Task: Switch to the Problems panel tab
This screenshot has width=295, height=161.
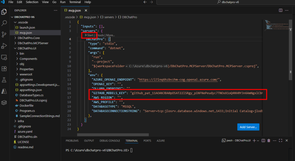Action: click(72, 141)
